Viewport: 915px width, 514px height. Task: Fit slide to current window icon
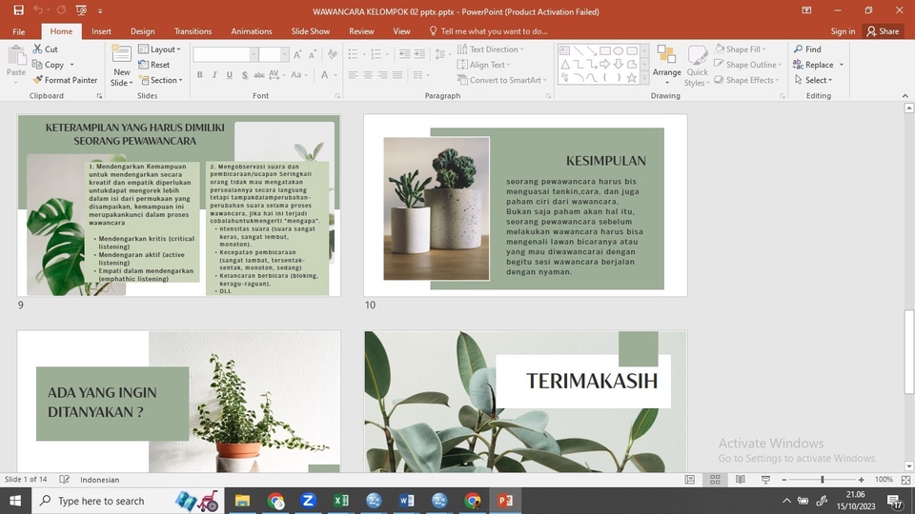[905, 480]
